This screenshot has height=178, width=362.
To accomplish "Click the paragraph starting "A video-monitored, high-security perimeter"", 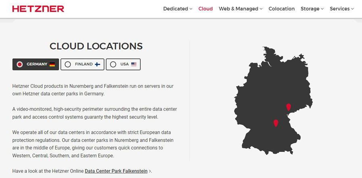I will (x=95, y=113).
